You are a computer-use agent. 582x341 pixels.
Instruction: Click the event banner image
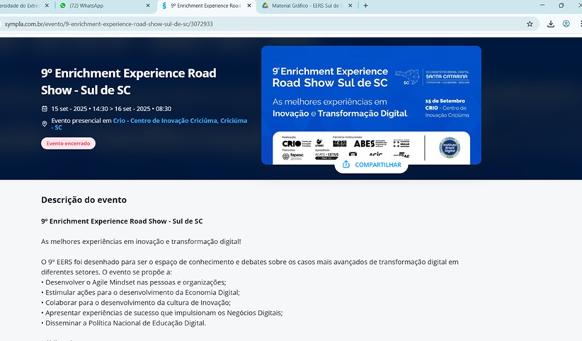(371, 99)
